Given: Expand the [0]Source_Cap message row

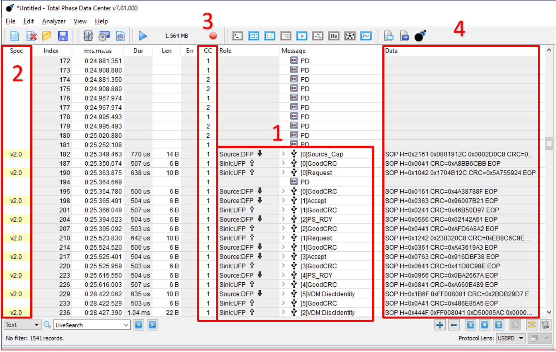Looking at the screenshot, I should click(x=284, y=154).
